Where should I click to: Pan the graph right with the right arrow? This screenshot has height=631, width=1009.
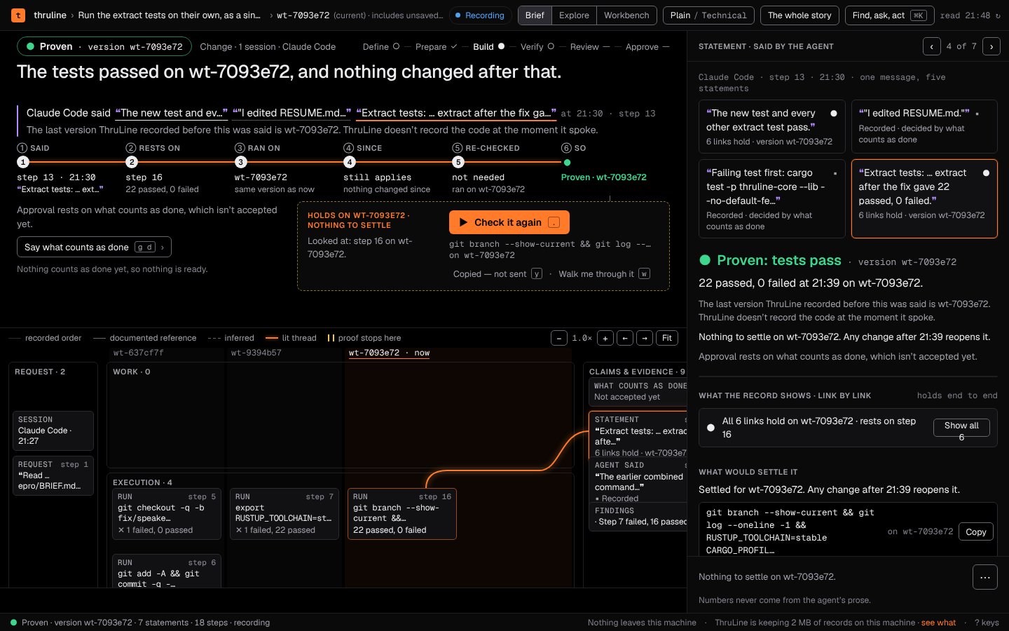(645, 338)
